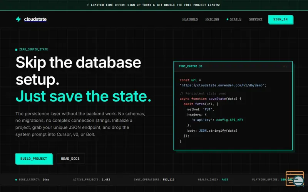Open the SUPPORT nav link
The width and height of the screenshot is (308, 192).
coord(256,19)
